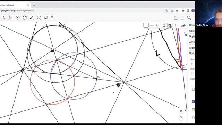Open a new browser tab
This screenshot has width=222, height=125.
point(34,5)
